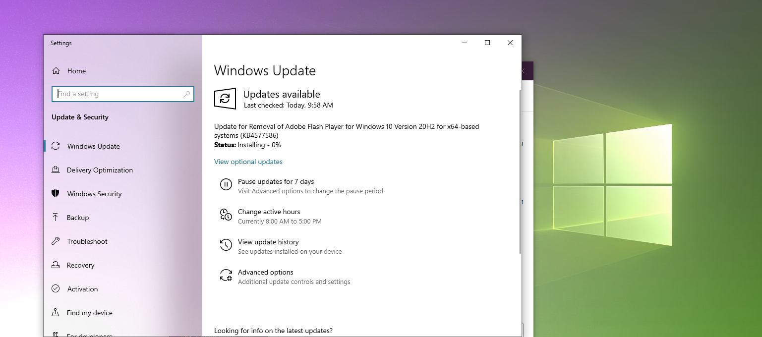Click the Updates available status text
This screenshot has width=762, height=337.
(282, 94)
